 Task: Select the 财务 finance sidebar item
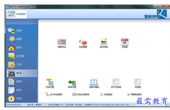tap(22, 73)
